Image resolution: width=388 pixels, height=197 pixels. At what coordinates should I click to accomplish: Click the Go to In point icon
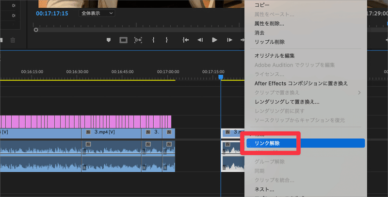(x=186, y=40)
